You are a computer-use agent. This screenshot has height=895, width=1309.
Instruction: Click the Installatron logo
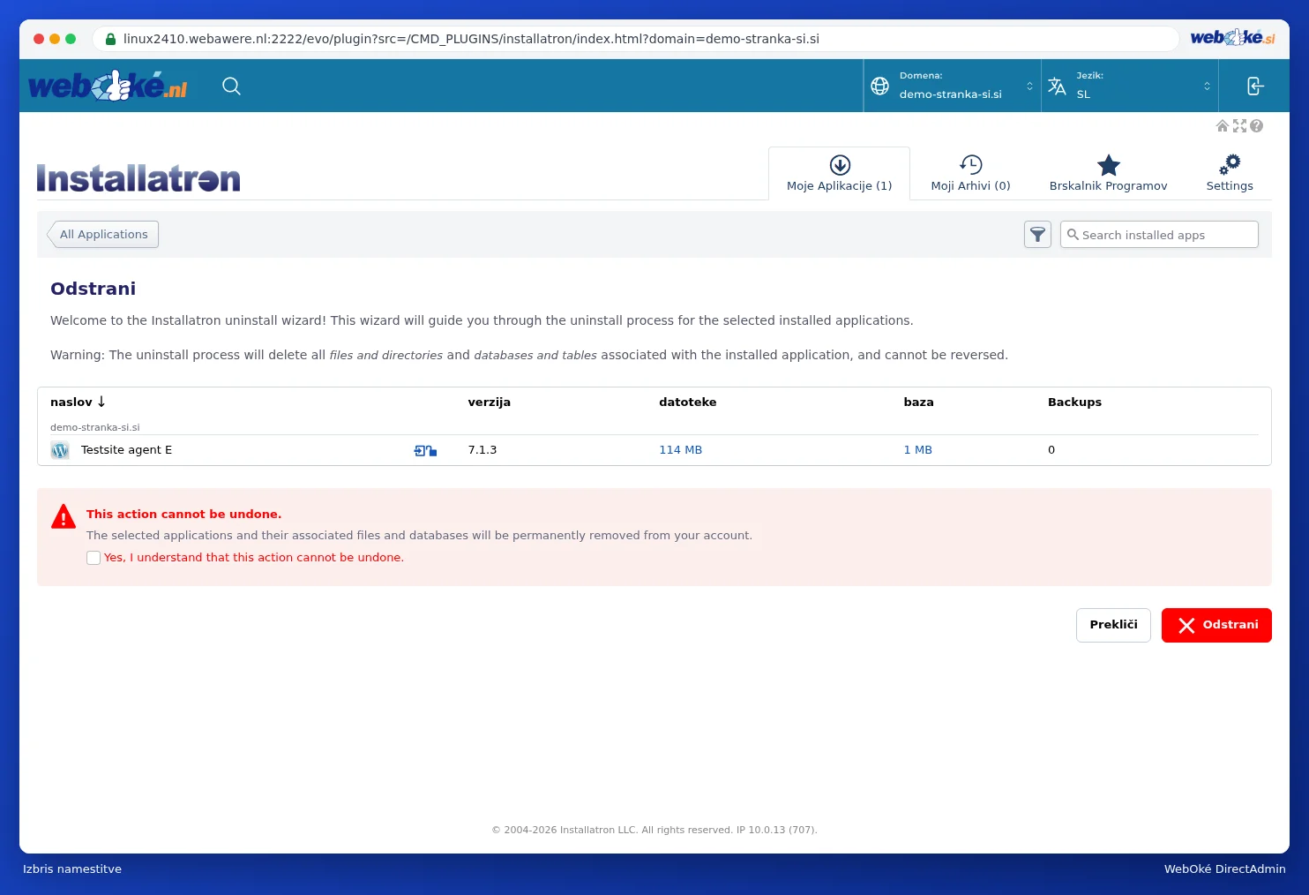pyautogui.click(x=138, y=178)
